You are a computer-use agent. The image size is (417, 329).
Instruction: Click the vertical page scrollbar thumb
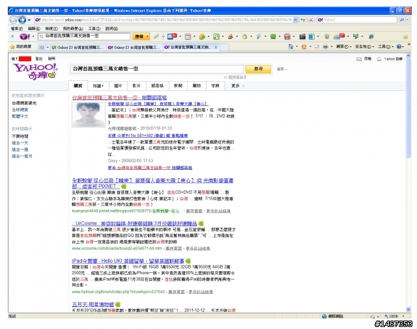(409, 108)
